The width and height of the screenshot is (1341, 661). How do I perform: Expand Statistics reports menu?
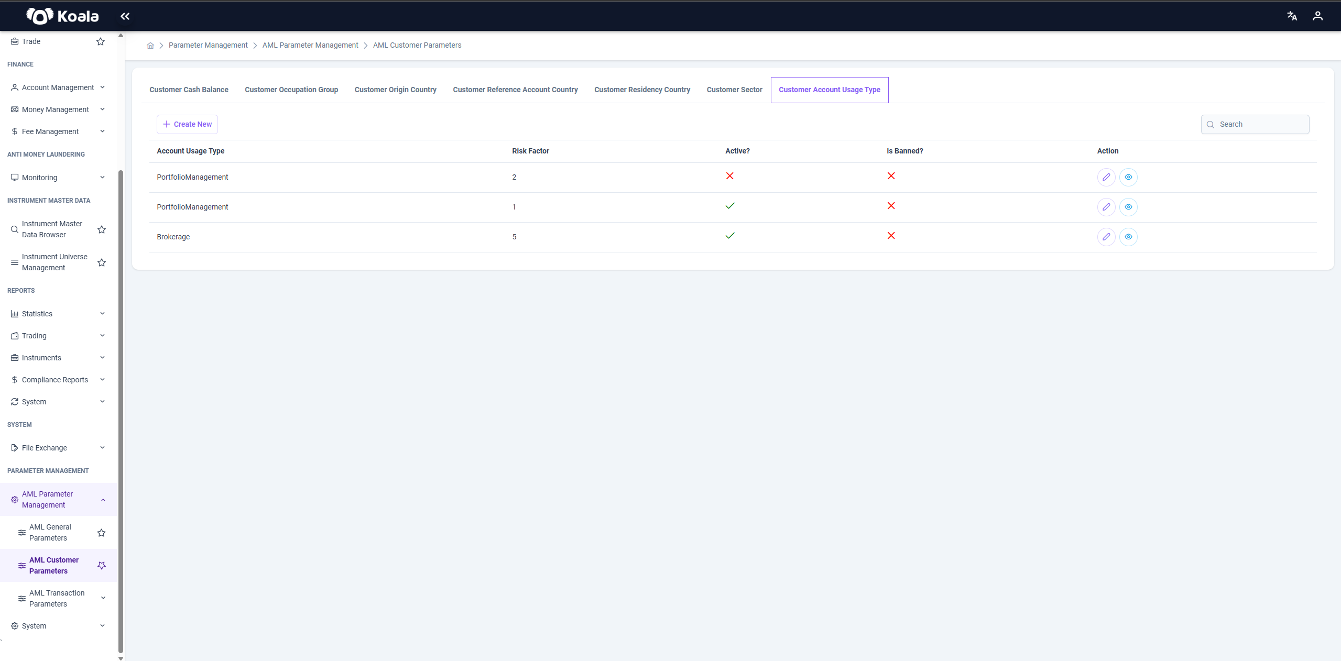coord(58,314)
